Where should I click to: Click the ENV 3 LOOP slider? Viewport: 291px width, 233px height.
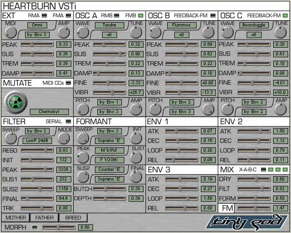(x=182, y=198)
